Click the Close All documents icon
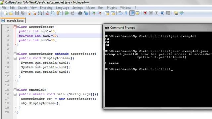The height and width of the screenshot is (119, 212). click(x=34, y=13)
